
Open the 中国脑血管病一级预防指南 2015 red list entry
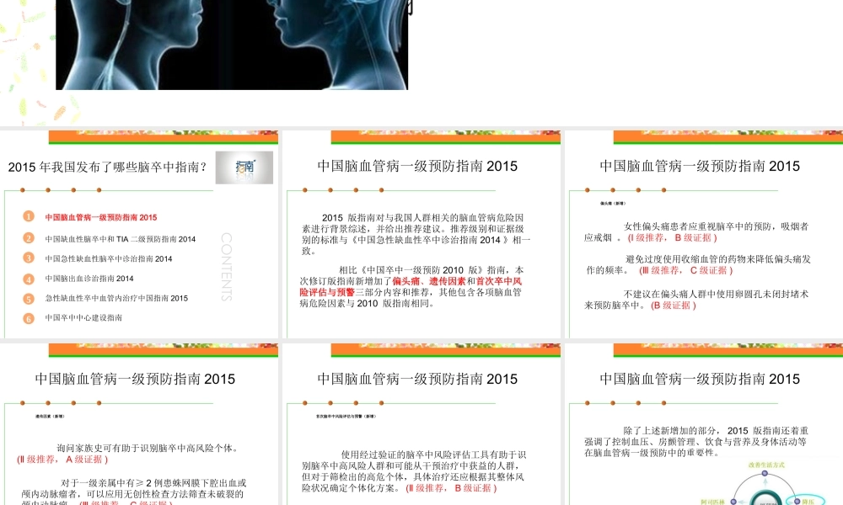[99, 217]
